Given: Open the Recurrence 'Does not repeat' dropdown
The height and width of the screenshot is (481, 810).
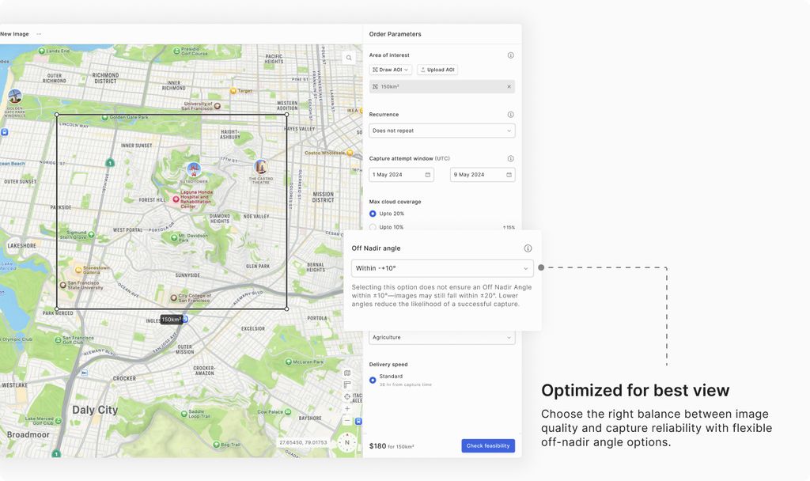Looking at the screenshot, I should 442,131.
